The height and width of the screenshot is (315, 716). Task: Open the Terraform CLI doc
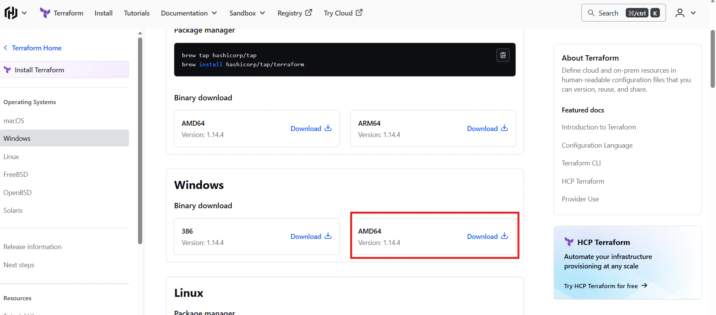[581, 163]
